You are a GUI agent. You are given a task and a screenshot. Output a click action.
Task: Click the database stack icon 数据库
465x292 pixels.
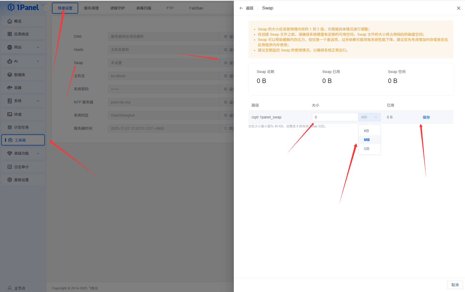10,75
